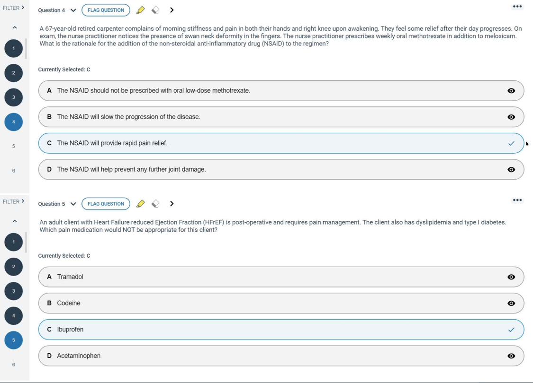533x383 pixels.
Task: Select the eraser tool in Question 5
Action: (155, 204)
